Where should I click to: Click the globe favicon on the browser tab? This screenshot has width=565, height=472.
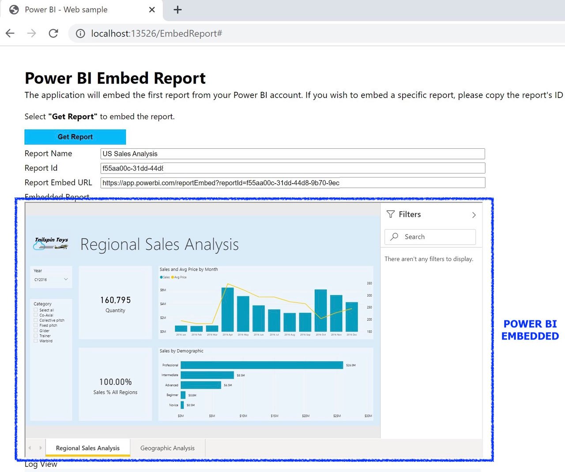coord(14,10)
